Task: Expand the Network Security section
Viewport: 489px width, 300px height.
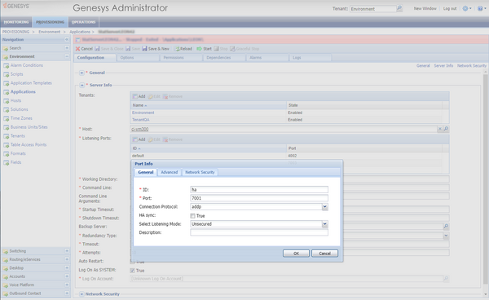Action: pos(81,294)
